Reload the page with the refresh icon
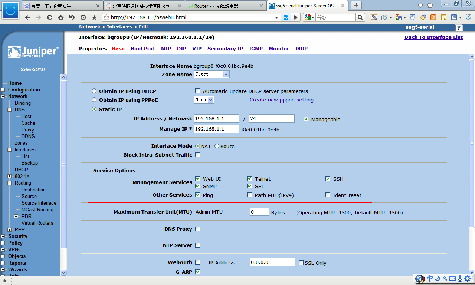Viewport: 475px width, 285px height. pyautogui.click(x=49, y=17)
